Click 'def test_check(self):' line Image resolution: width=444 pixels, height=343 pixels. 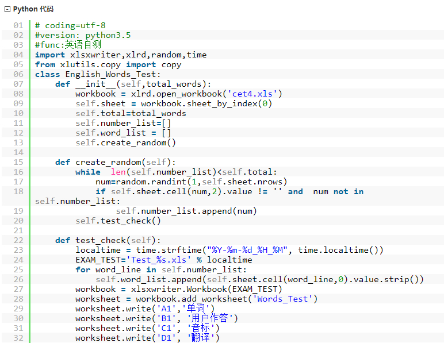pyautogui.click(x=108, y=240)
